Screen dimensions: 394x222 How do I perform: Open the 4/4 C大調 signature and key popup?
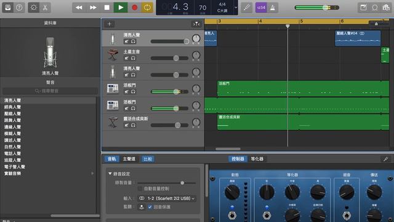coord(222,7)
